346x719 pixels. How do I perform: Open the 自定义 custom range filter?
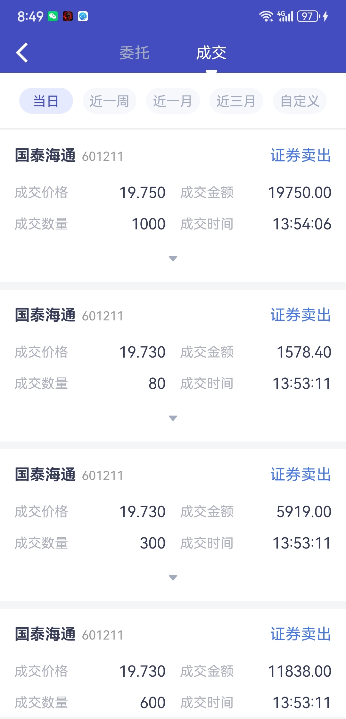[x=300, y=101]
